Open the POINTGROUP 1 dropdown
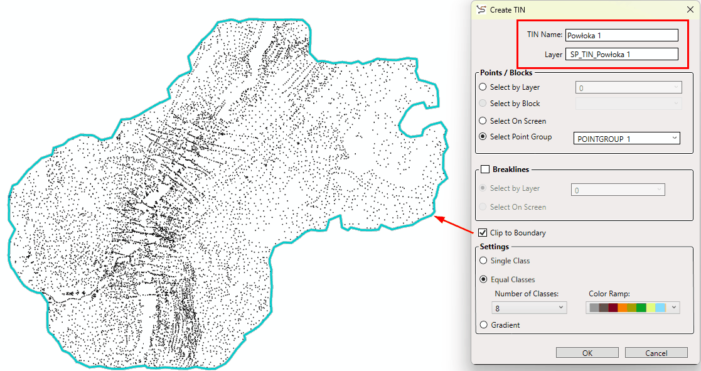 coord(626,138)
